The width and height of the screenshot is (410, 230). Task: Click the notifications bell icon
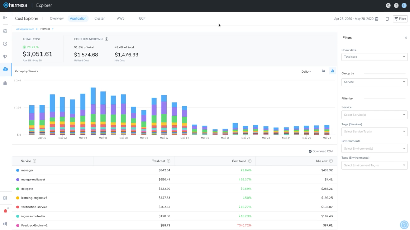[5, 211]
